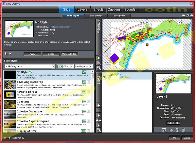195x143 pixels.
Task: Open the 16:9 Wide aspect ratio dropdown
Action: point(65,66)
